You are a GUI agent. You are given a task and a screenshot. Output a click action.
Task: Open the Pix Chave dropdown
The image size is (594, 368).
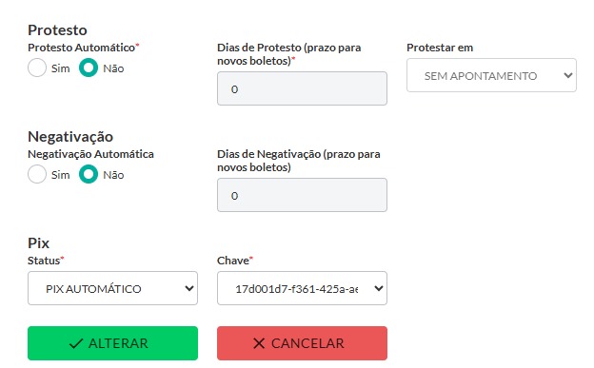[302, 288]
